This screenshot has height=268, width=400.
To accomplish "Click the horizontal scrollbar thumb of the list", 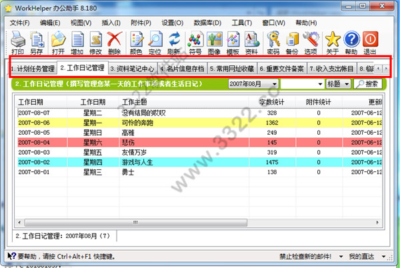I will [x=136, y=223].
